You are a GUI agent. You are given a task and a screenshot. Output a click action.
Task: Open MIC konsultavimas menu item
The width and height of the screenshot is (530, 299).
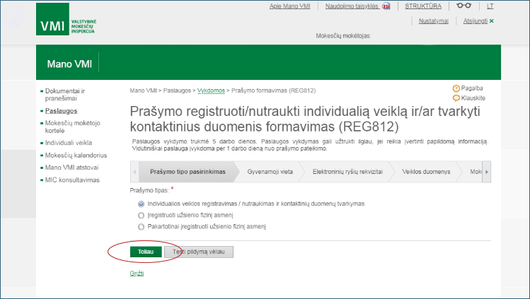(72, 180)
